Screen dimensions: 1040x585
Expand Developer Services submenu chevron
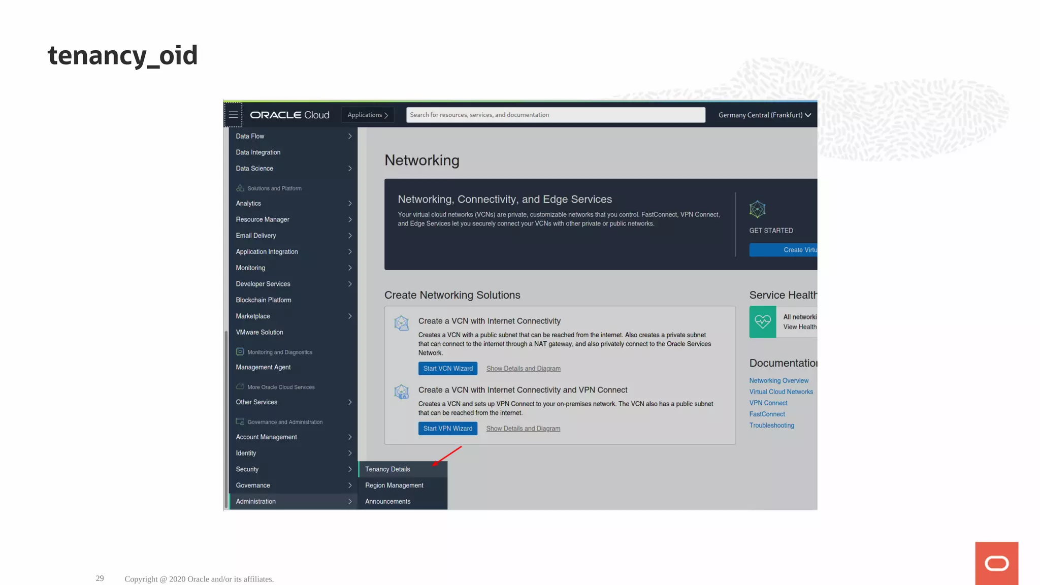(x=350, y=284)
